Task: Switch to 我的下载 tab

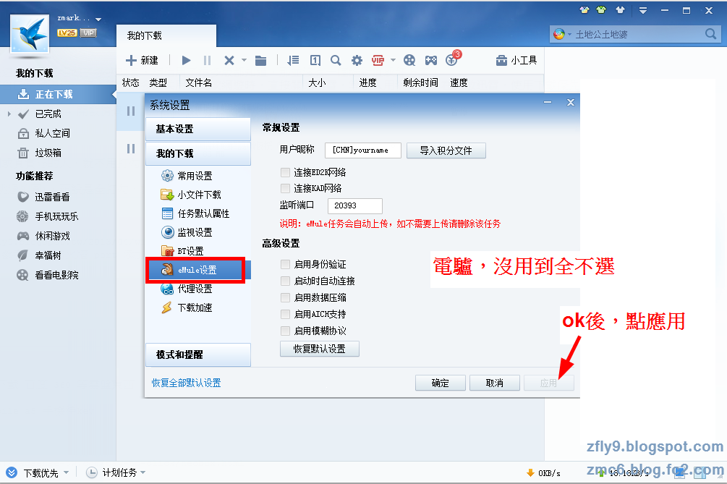Action: point(166,35)
